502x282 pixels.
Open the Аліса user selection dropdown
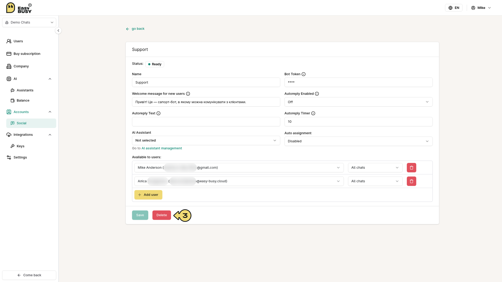coord(239,181)
